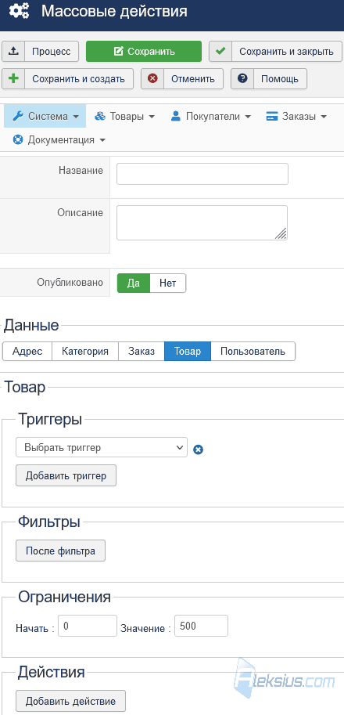Click the edit icon on Сохранить button

(118, 51)
